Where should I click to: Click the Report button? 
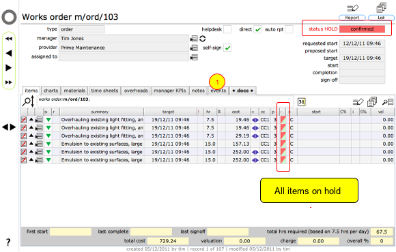click(352, 18)
